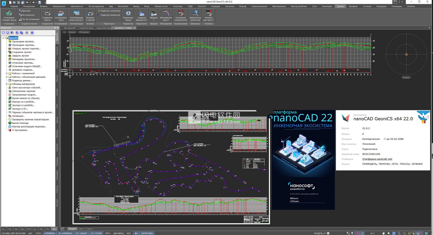
Task: Open Утилиты для трасс dropdown
Action: pos(208,15)
